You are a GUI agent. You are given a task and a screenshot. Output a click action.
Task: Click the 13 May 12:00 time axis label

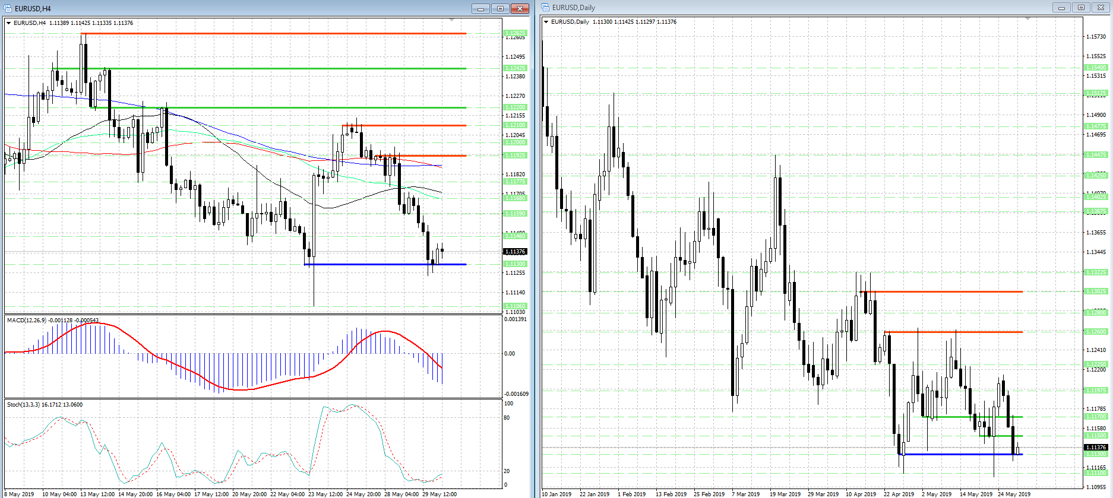coord(97,494)
